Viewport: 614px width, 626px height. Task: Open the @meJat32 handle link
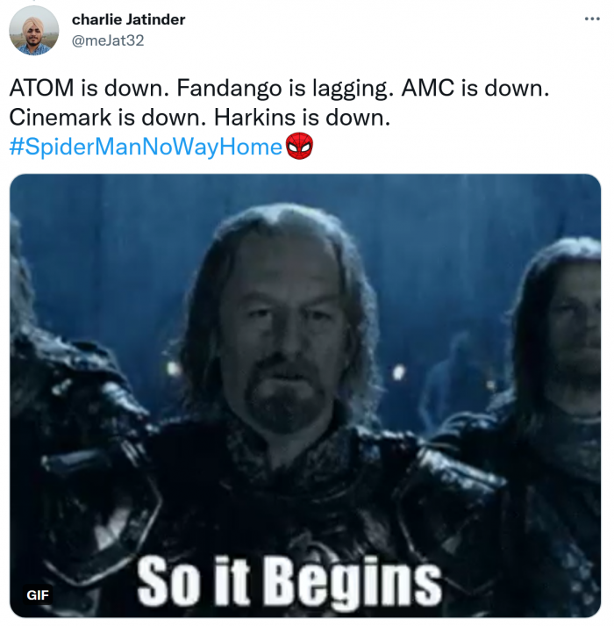tap(108, 40)
